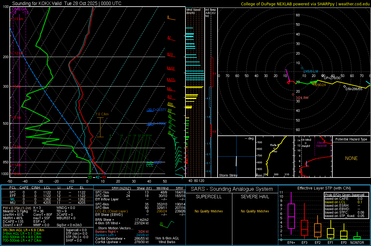Viewport: 371px width, 246px height.
Task: Select the 850-500mb LR line
Action: pos(22,237)
